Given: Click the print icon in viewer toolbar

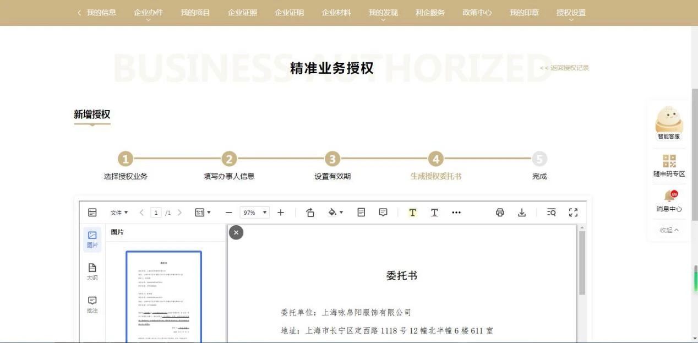Looking at the screenshot, I should tap(500, 213).
